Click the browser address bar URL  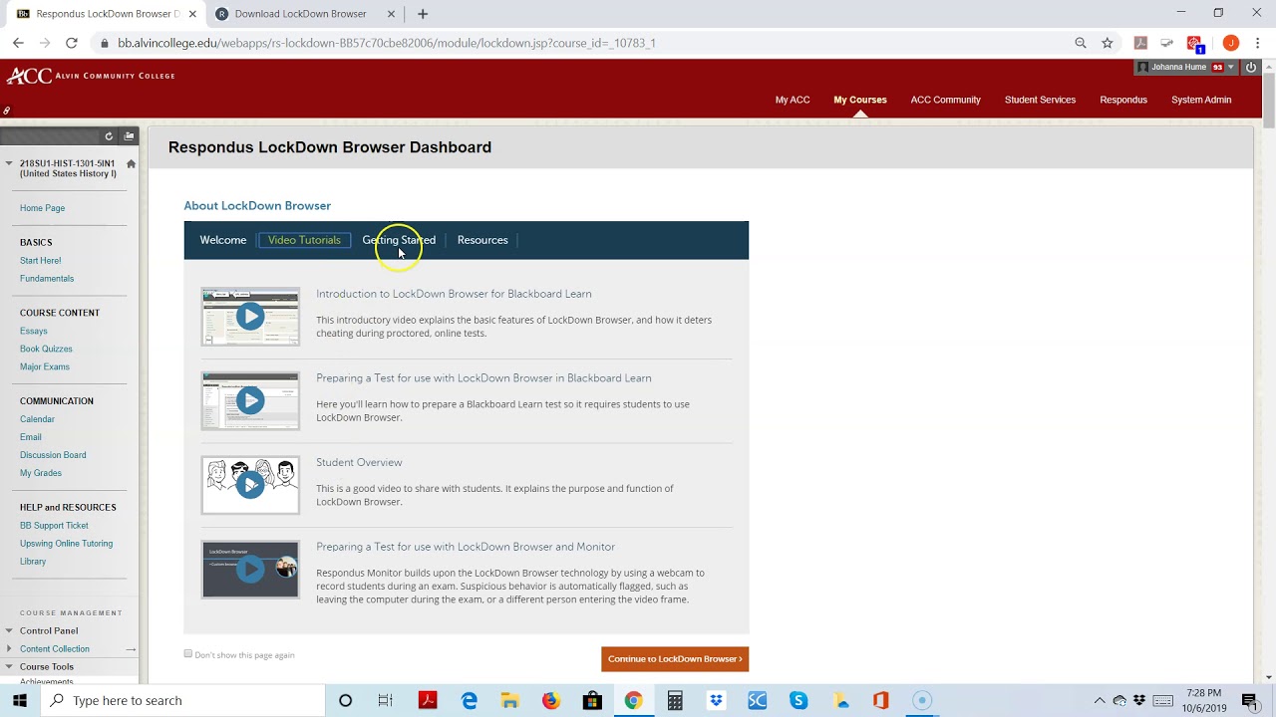click(387, 43)
